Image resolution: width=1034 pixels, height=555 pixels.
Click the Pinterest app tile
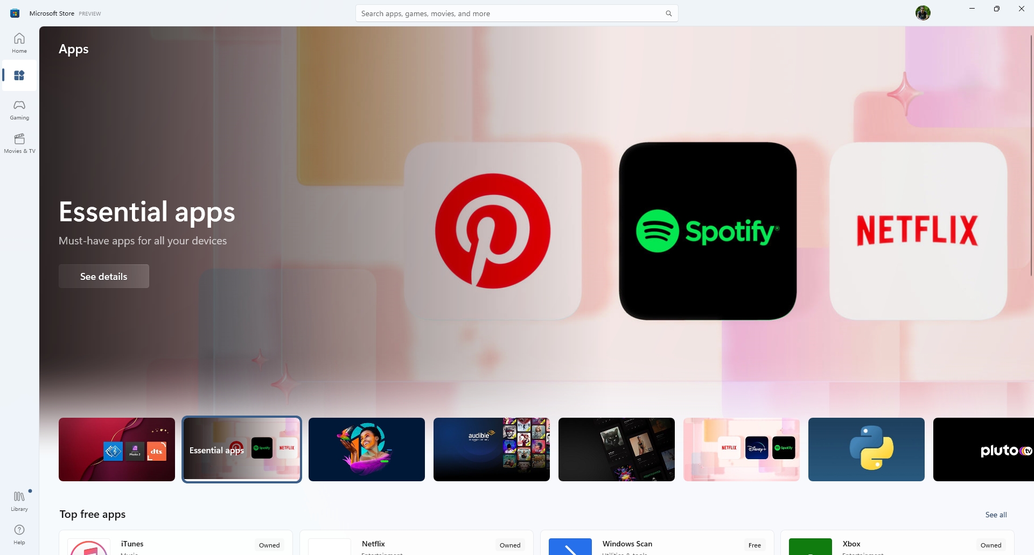click(492, 231)
